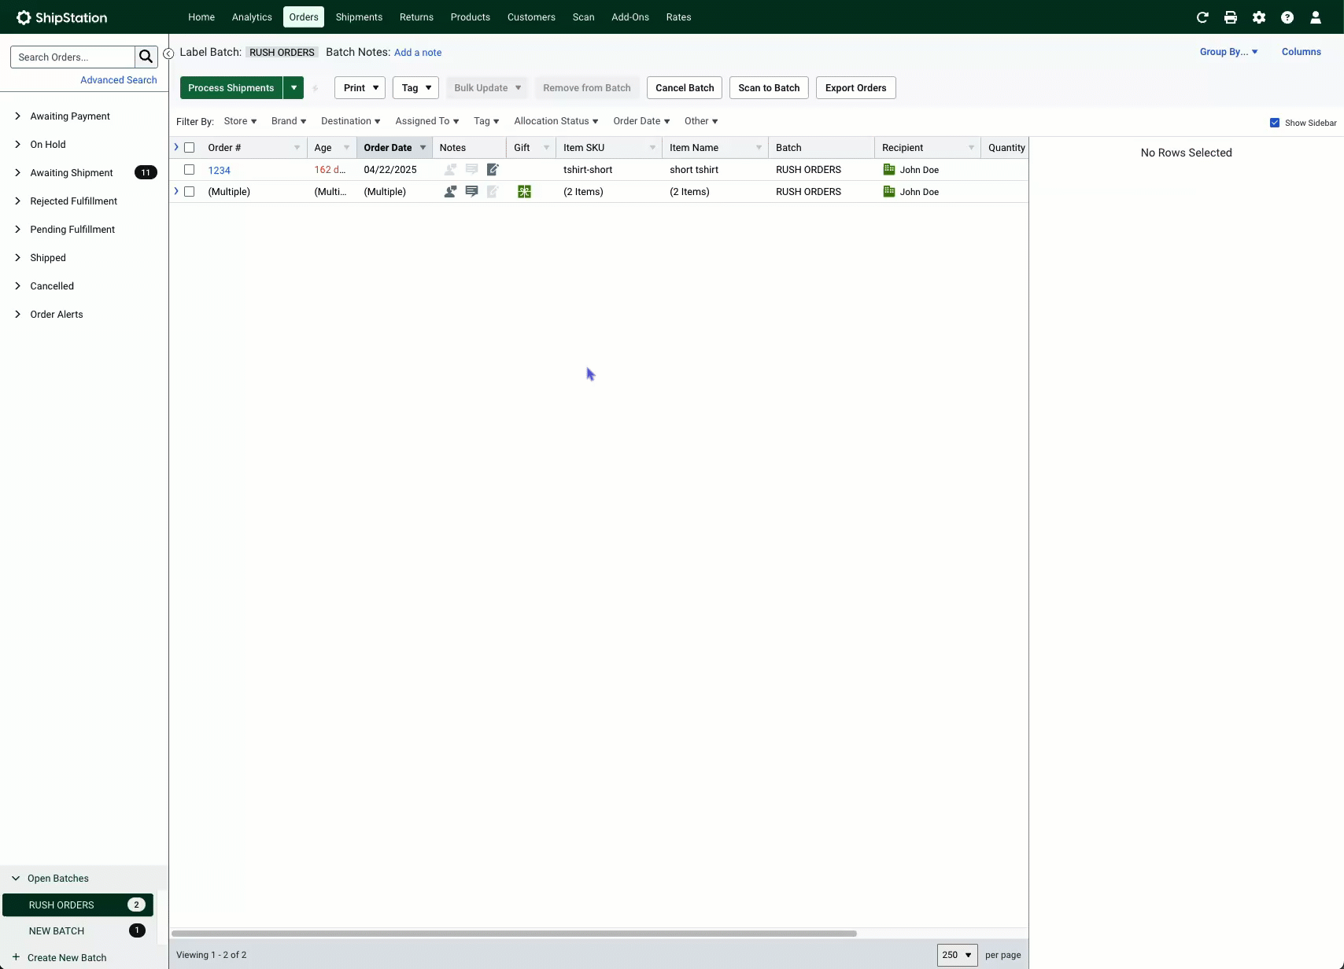Image resolution: width=1344 pixels, height=969 pixels.
Task: Open the 250 per page dropdown
Action: (x=956, y=955)
